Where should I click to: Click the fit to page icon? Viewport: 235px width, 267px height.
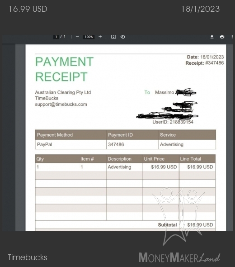click(113, 37)
